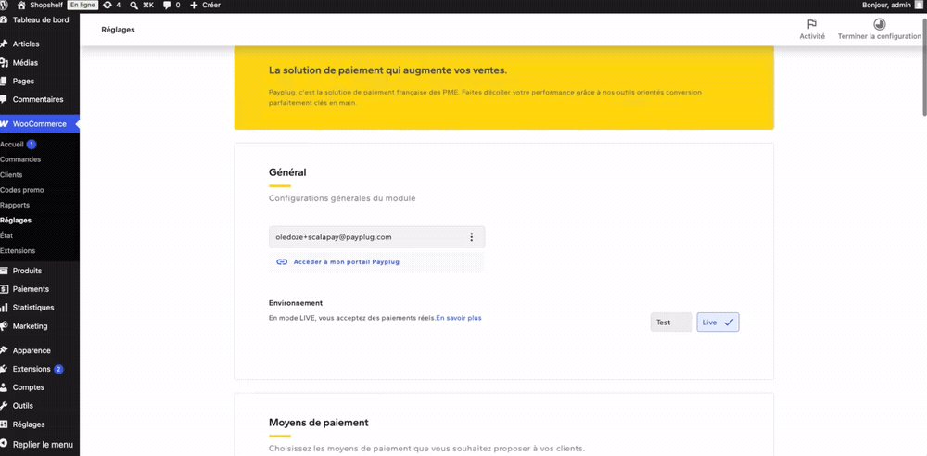Click the Apparence brush icon
The width and height of the screenshot is (927, 456).
tap(4, 350)
